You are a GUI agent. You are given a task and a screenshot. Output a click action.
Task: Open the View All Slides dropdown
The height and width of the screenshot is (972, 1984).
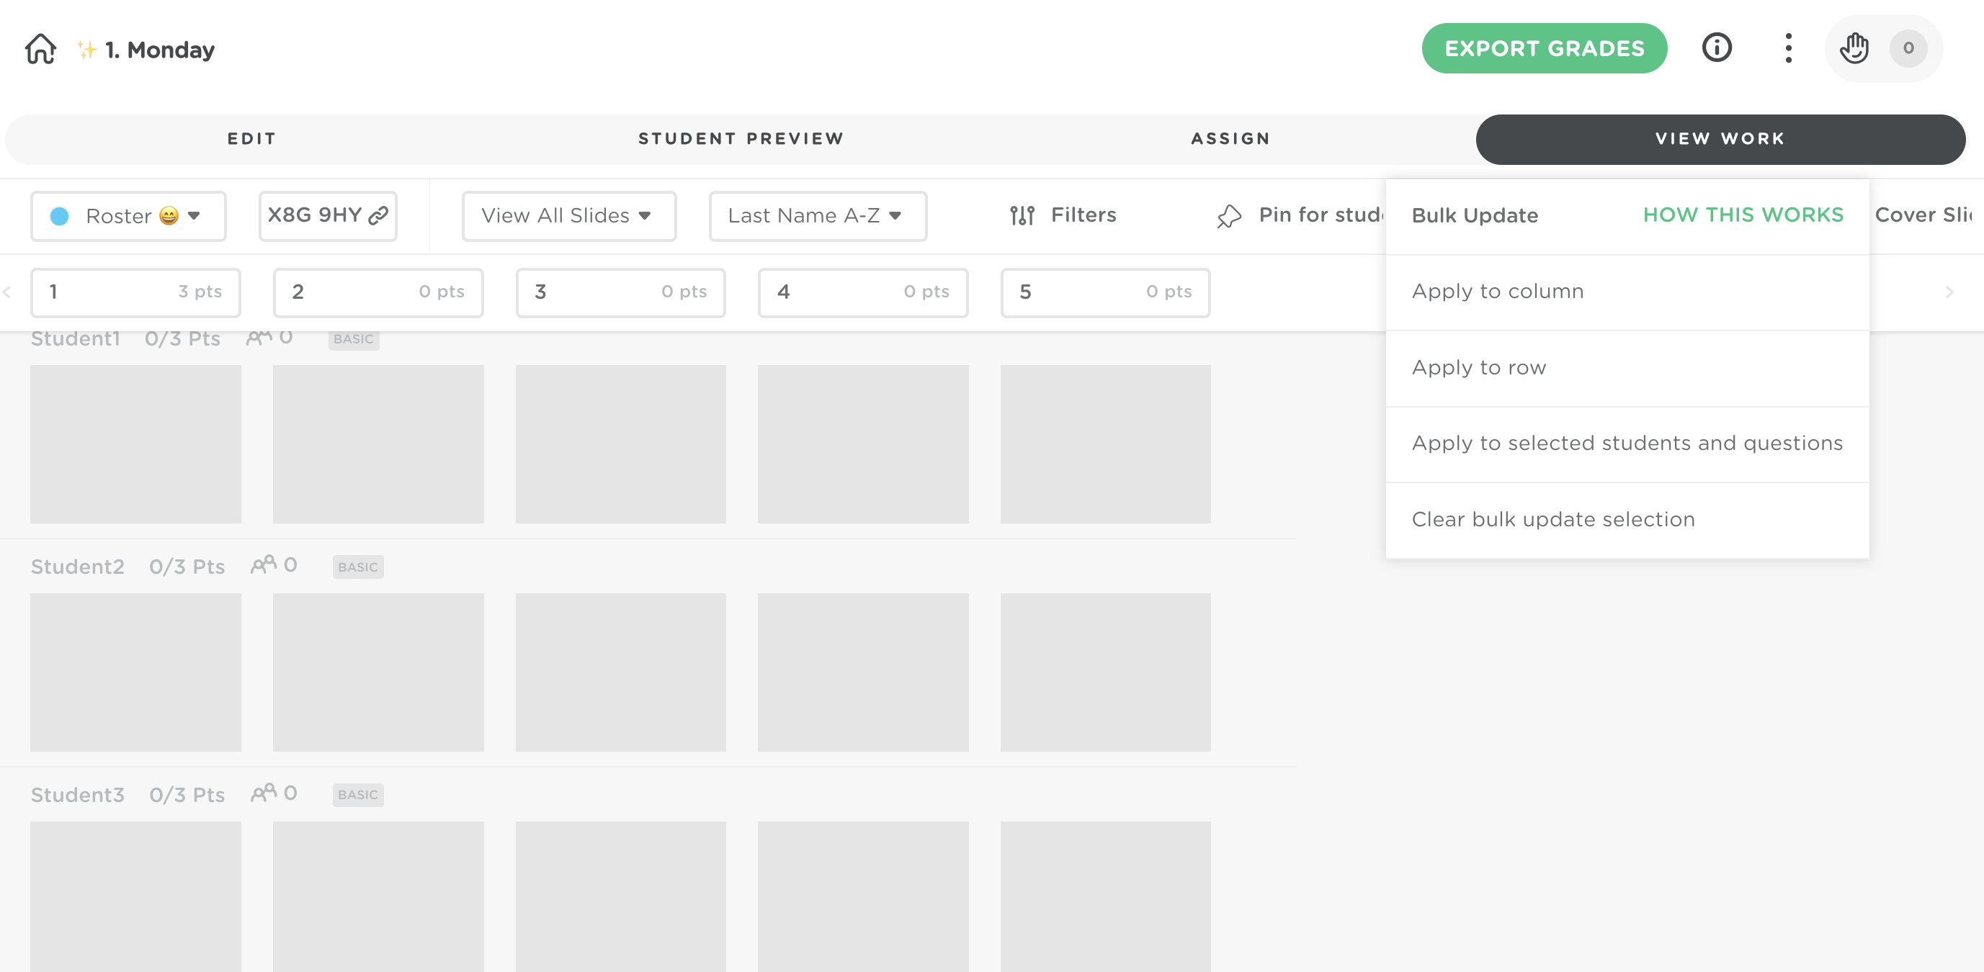pyautogui.click(x=568, y=215)
